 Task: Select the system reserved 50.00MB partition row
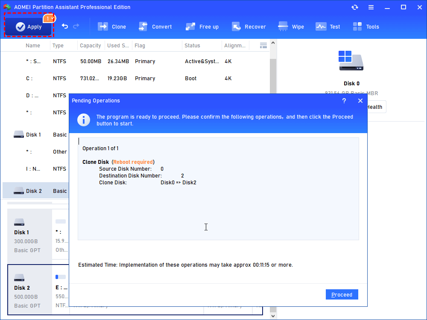pyautogui.click(x=135, y=61)
